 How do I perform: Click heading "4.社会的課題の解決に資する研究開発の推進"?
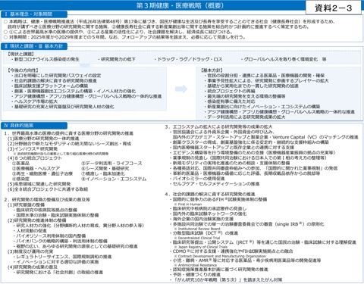coord(210,194)
